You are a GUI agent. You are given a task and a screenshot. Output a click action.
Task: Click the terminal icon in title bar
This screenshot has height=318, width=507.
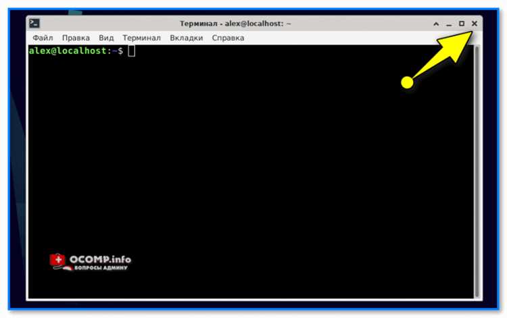coord(34,23)
